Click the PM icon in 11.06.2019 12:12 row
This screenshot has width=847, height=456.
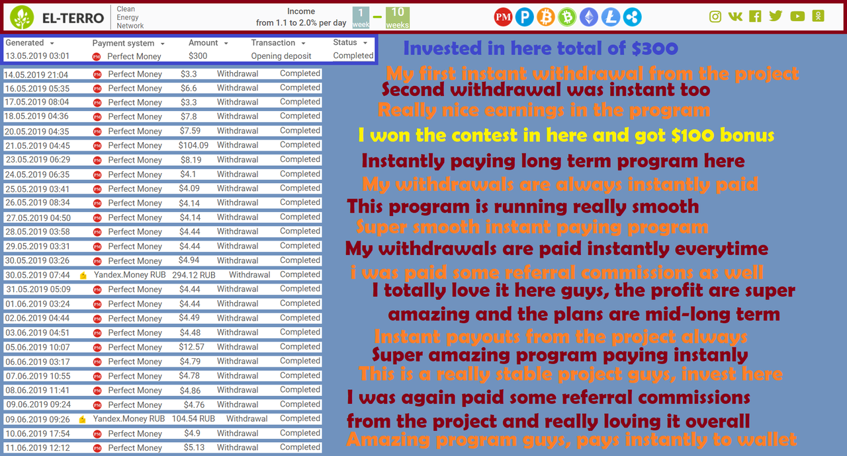point(97,448)
